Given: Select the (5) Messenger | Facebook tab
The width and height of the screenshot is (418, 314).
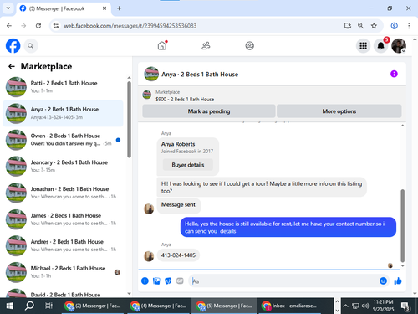Looking at the screenshot, I should point(64,8).
